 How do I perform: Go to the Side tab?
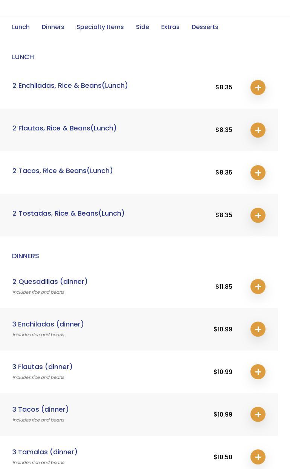click(142, 27)
